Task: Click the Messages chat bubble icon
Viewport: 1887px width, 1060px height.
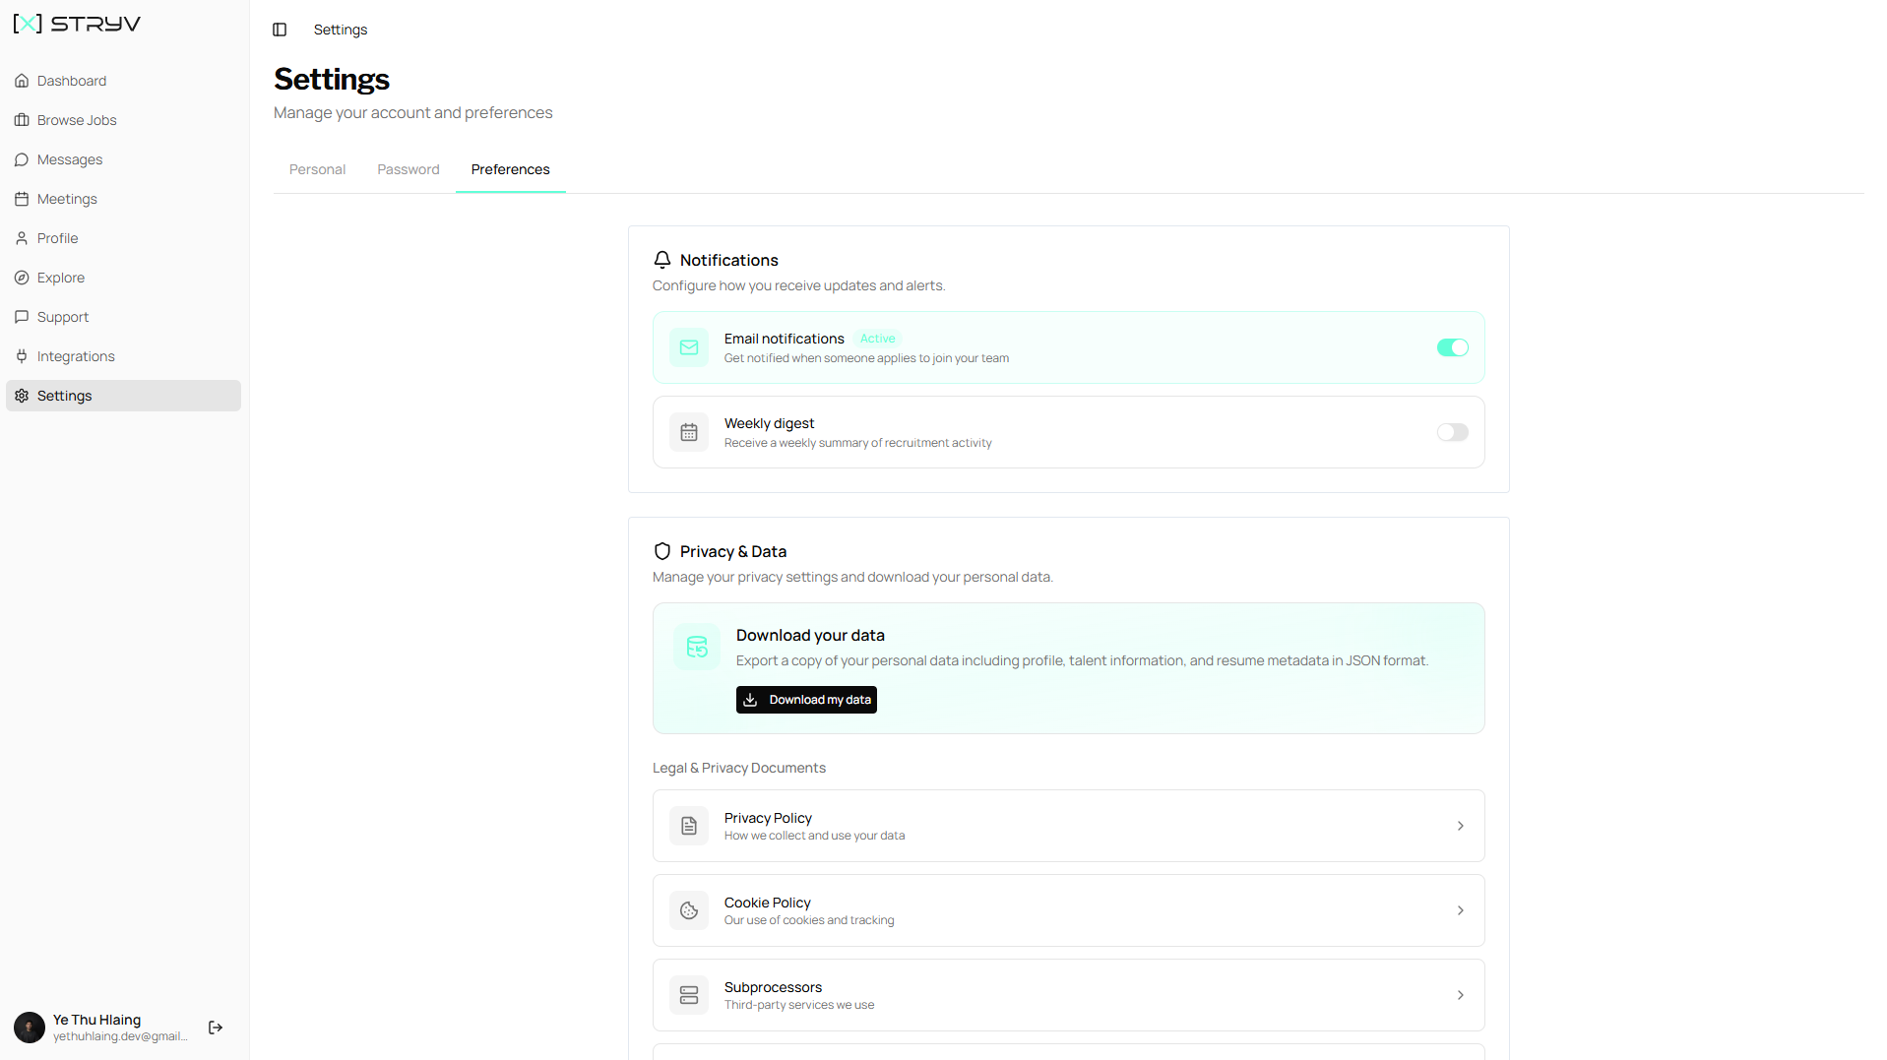Action: pyautogui.click(x=22, y=159)
